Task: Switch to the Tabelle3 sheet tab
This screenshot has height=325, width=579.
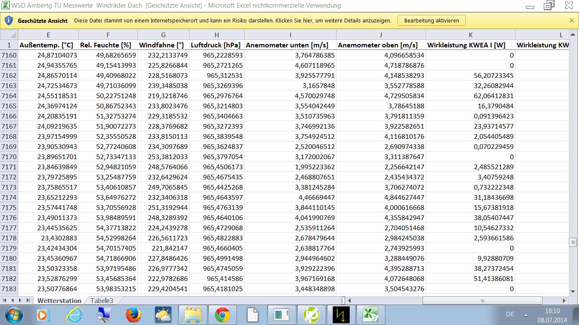Action: point(102,301)
